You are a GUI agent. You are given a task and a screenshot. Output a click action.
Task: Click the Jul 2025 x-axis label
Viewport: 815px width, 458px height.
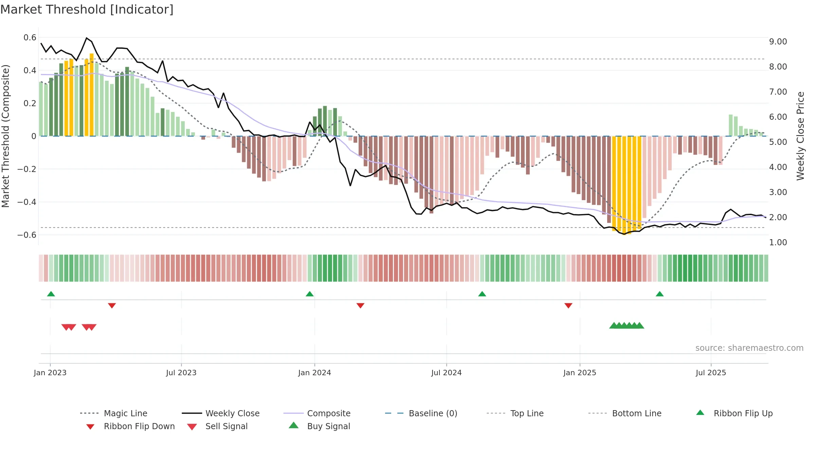point(711,373)
